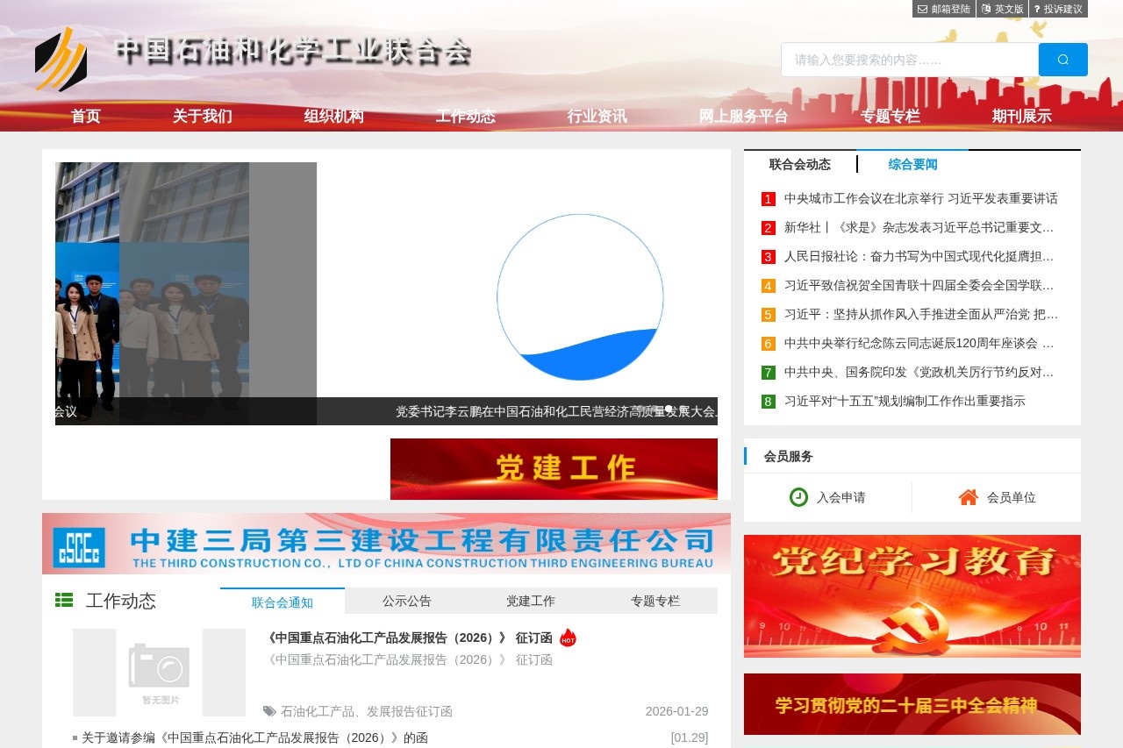Focus the search input field
1123x748 pixels.
(x=910, y=60)
